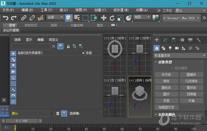Open the 视图 reference coordinate dropdown
The width and height of the screenshot is (207, 131).
pos(142,17)
